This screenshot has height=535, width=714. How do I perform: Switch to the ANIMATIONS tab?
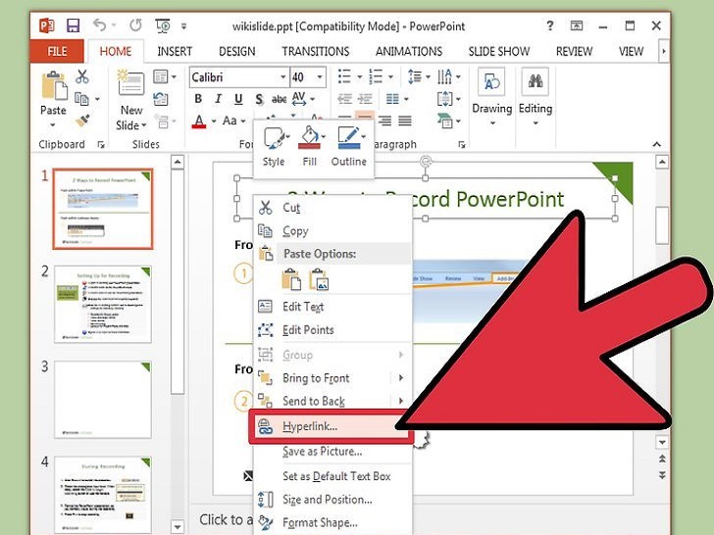[409, 51]
